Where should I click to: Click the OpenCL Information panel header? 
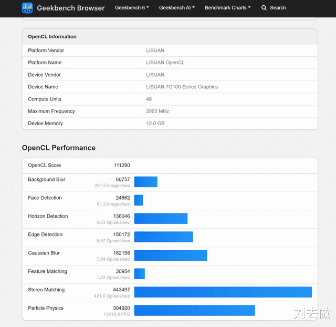click(52, 37)
